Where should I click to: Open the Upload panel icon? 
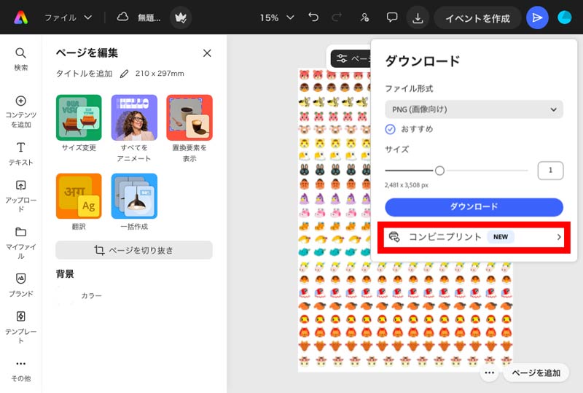(21, 185)
